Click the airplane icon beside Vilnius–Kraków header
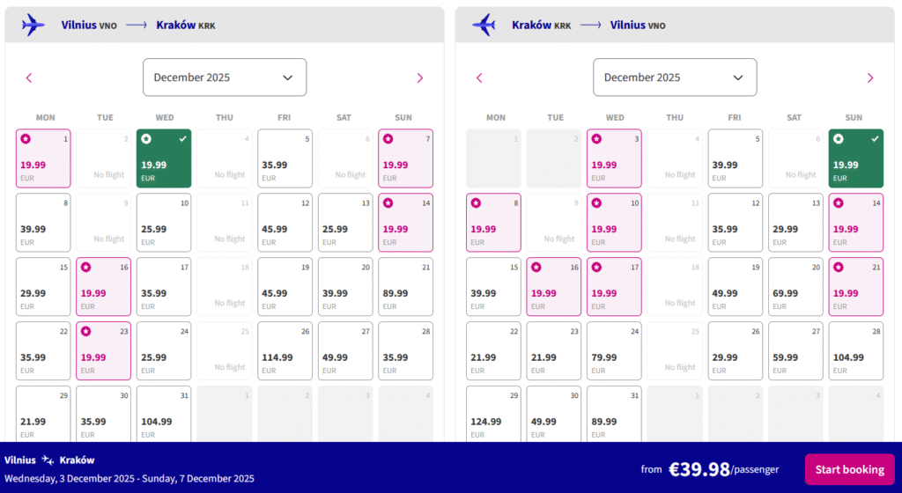The height and width of the screenshot is (493, 902). click(33, 25)
